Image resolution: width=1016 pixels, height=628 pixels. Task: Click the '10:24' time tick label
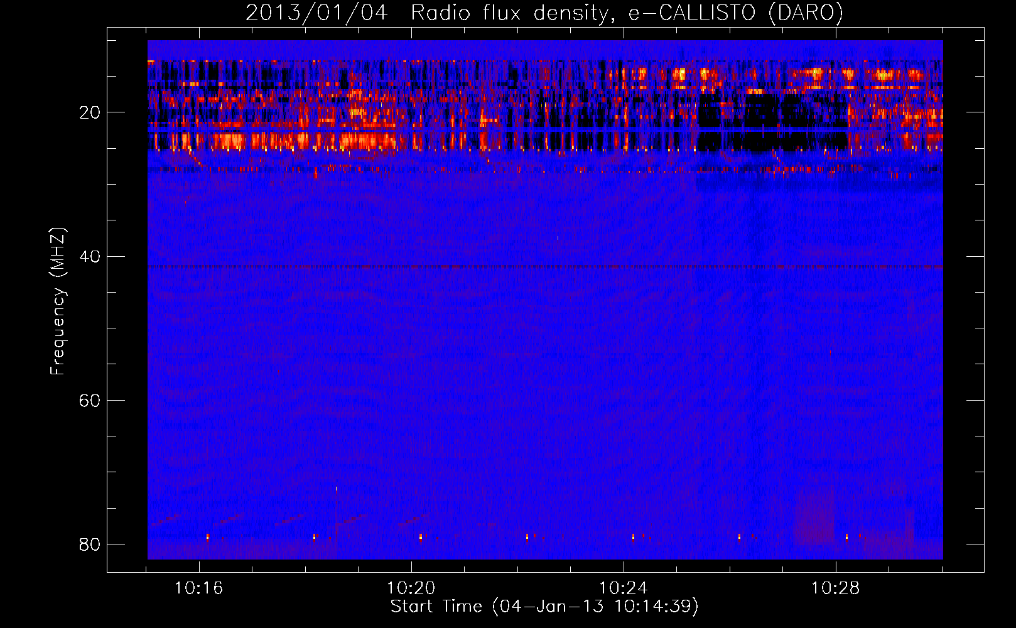point(624,588)
